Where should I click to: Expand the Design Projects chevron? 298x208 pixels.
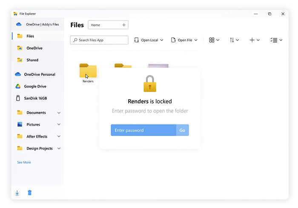(59, 148)
